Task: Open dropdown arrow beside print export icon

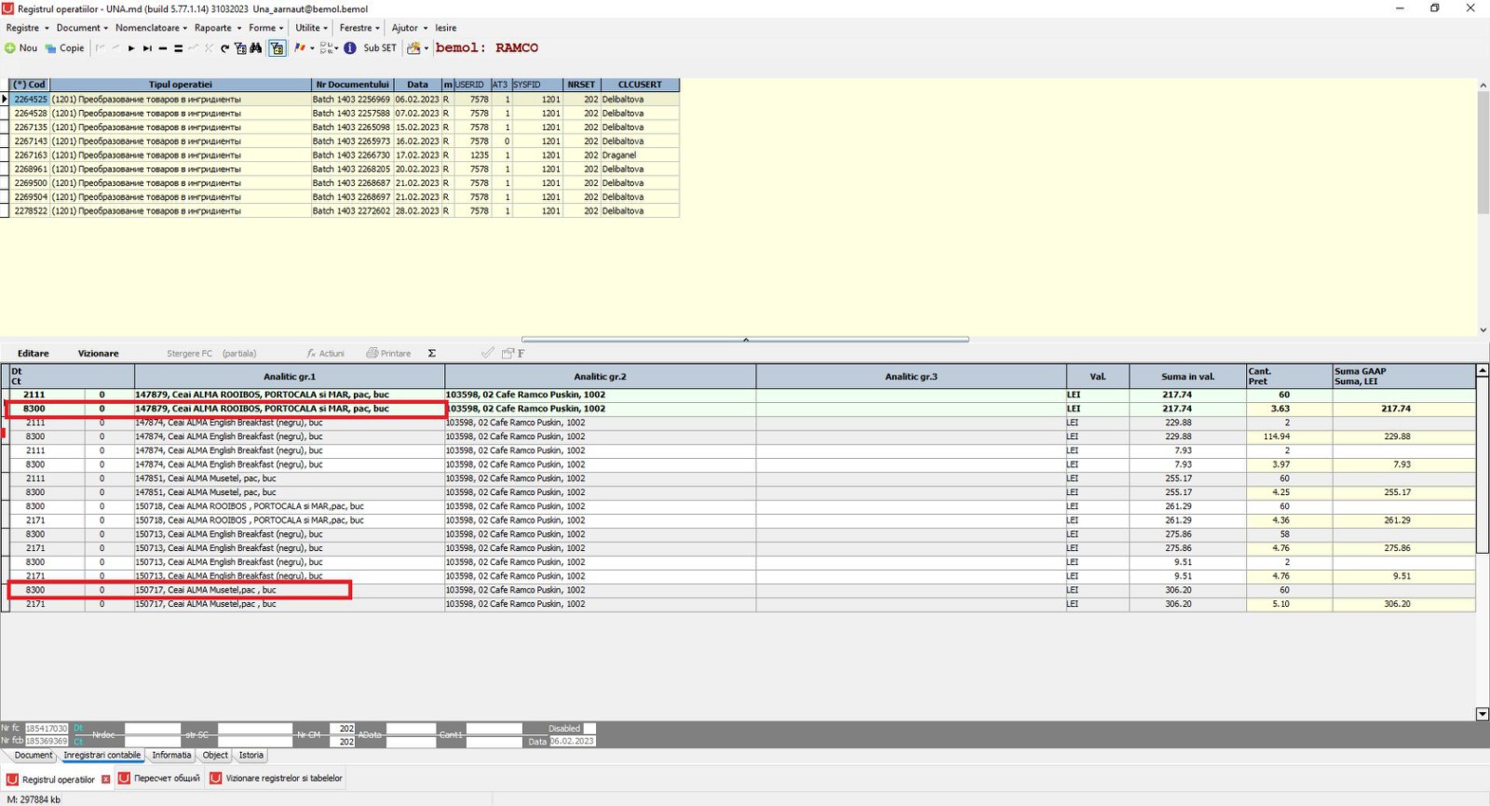Action: [427, 48]
